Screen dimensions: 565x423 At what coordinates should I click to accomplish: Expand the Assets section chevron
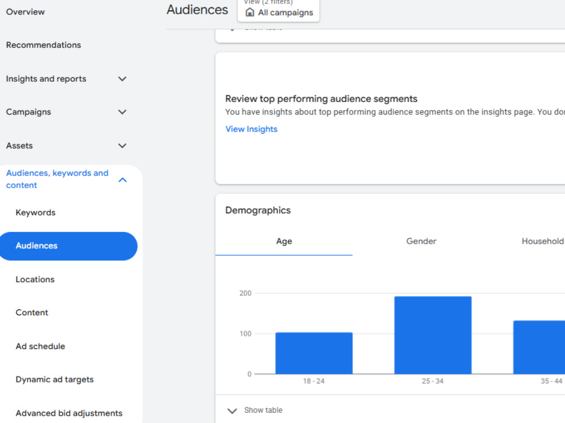coord(123,146)
